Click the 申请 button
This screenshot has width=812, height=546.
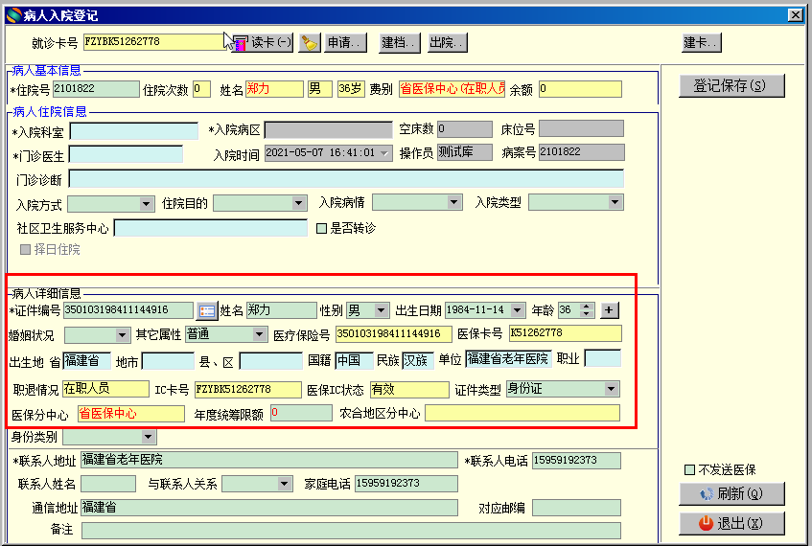tap(345, 42)
